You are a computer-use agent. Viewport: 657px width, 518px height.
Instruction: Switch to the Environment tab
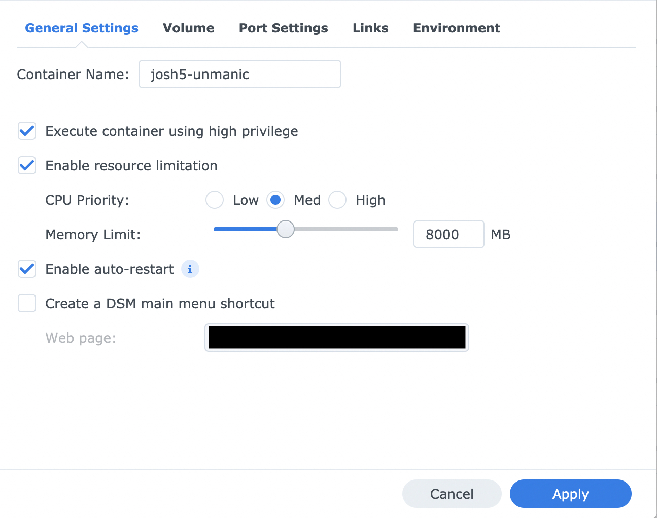(456, 28)
